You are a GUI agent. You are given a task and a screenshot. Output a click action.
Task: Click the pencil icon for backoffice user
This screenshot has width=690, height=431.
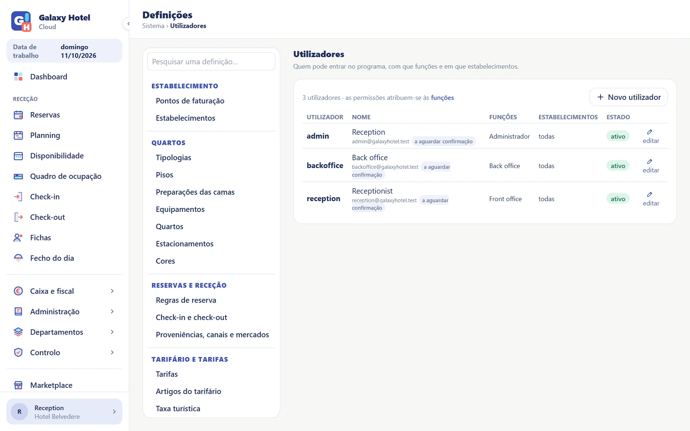click(649, 162)
